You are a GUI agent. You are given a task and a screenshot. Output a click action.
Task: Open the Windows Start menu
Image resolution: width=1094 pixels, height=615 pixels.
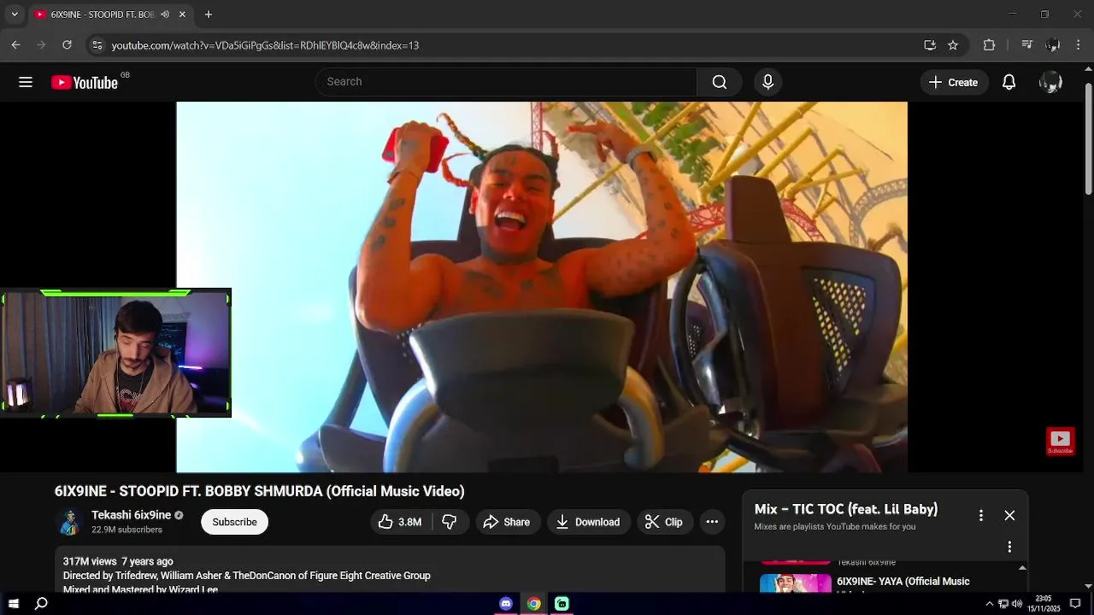[x=14, y=604]
